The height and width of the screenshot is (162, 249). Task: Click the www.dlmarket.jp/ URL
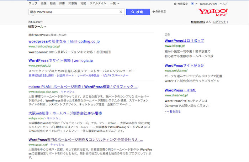click(x=176, y=95)
